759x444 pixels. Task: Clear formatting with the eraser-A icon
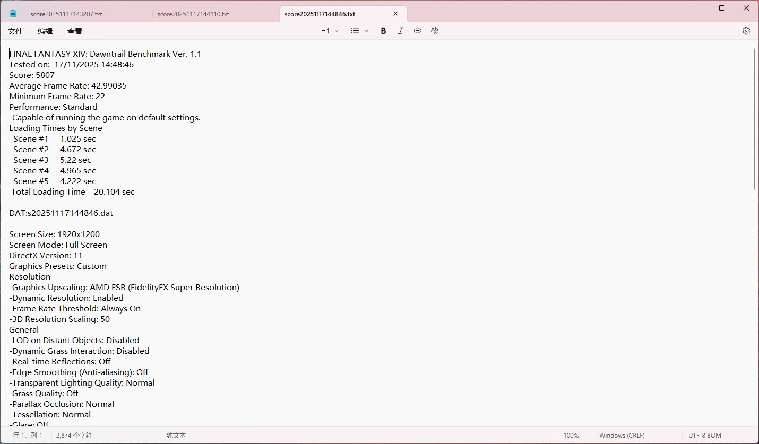pyautogui.click(x=435, y=31)
